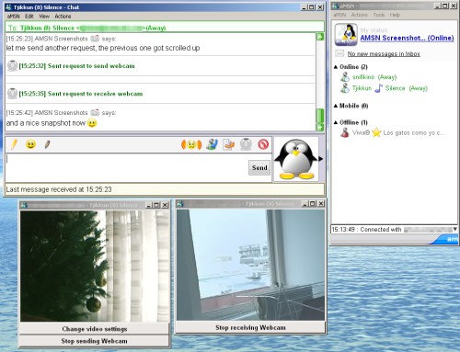The image size is (460, 352).
Task: Expand display picture panel arrow beside penguin
Action: (x=320, y=159)
